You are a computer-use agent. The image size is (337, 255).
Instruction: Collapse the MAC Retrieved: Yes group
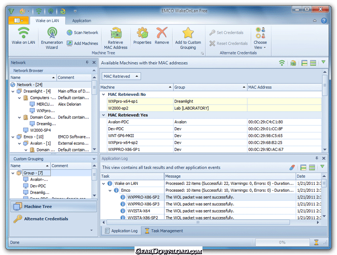click(x=104, y=115)
